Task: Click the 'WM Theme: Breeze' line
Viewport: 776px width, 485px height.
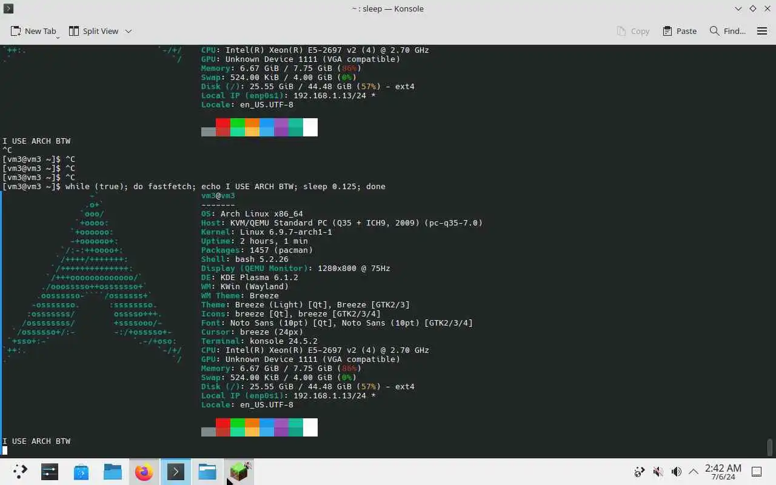Action: pos(240,295)
